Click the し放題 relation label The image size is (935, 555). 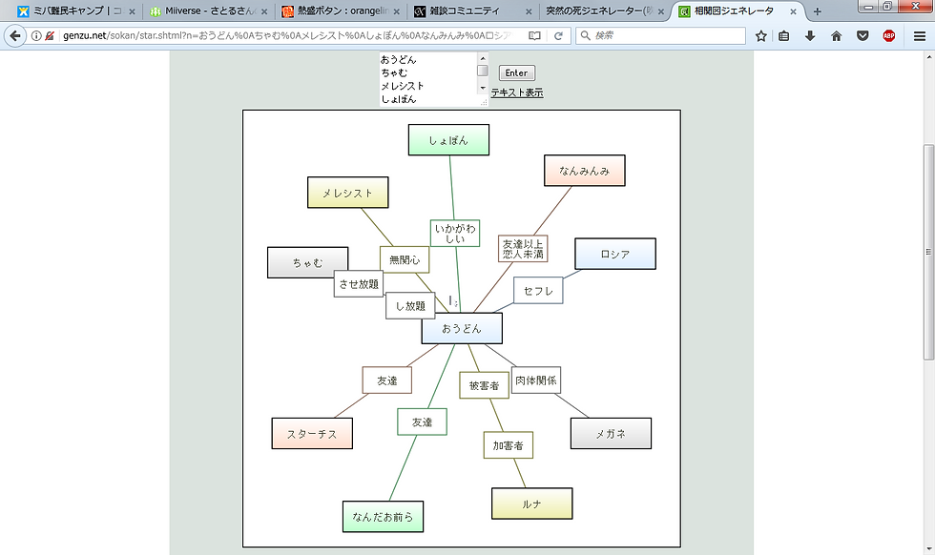pos(410,305)
